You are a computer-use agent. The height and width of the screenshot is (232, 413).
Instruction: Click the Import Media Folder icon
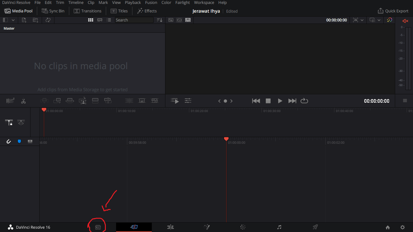[35, 20]
